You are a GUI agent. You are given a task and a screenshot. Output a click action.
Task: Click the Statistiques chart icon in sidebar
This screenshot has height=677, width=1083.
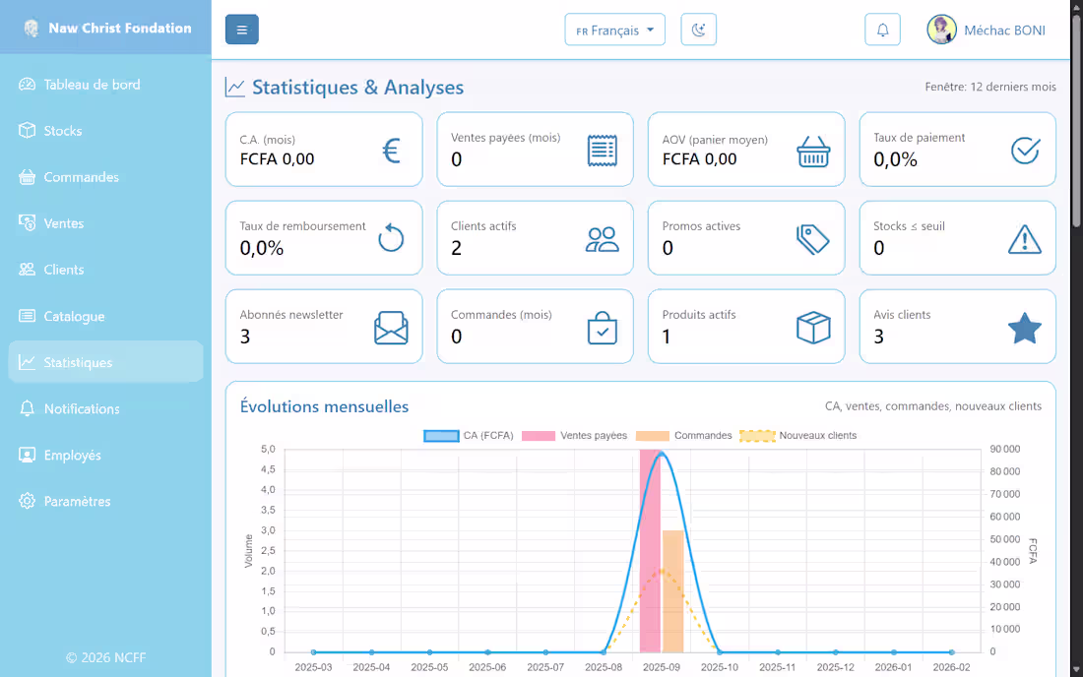point(27,362)
